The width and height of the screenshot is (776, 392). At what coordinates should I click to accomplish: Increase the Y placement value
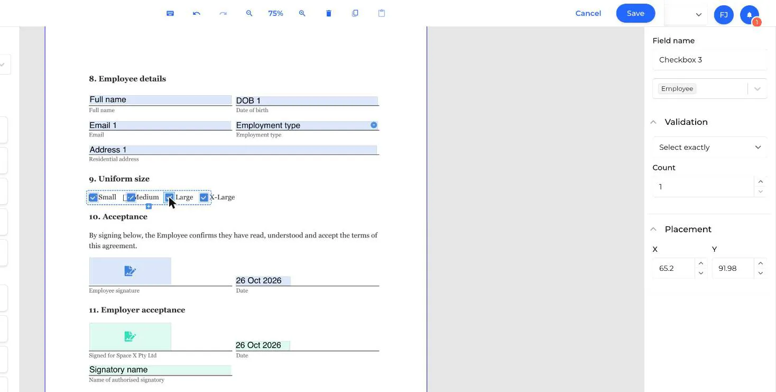click(760, 263)
